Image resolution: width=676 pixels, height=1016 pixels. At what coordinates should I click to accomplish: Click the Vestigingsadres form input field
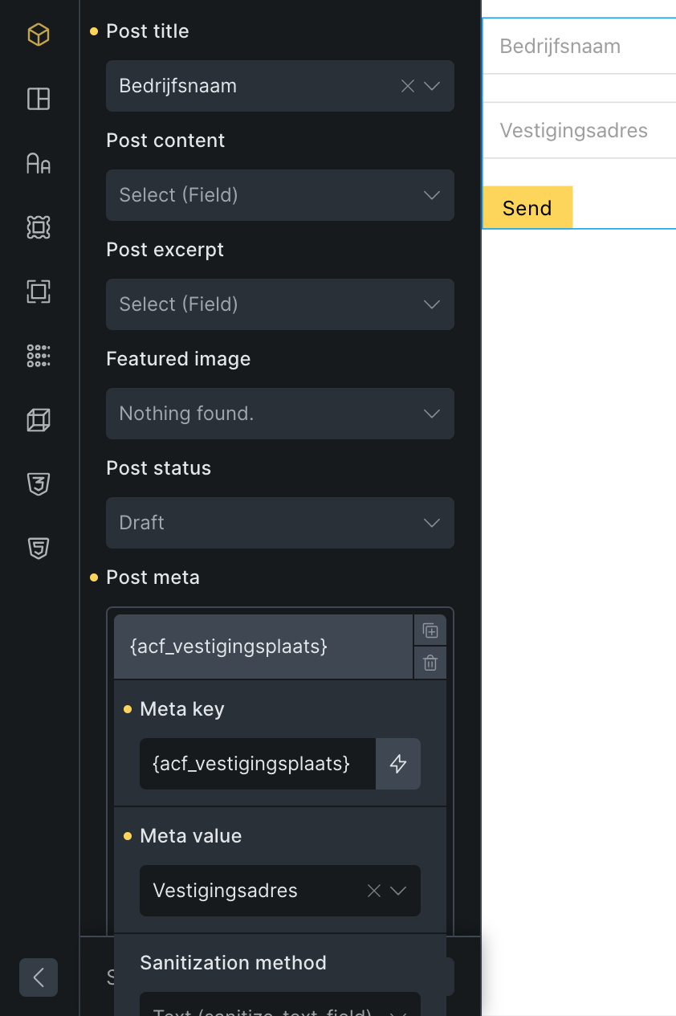pyautogui.click(x=579, y=130)
